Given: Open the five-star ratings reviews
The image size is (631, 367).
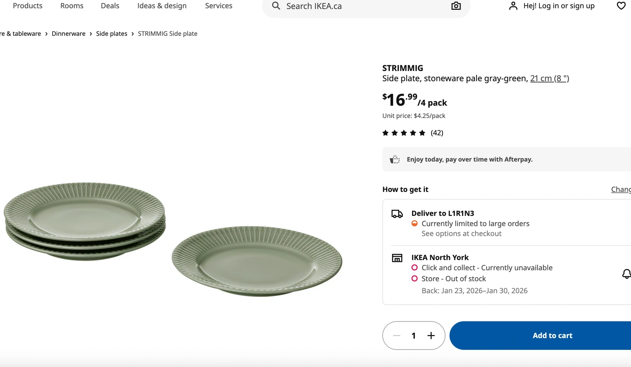Looking at the screenshot, I should tap(412, 133).
